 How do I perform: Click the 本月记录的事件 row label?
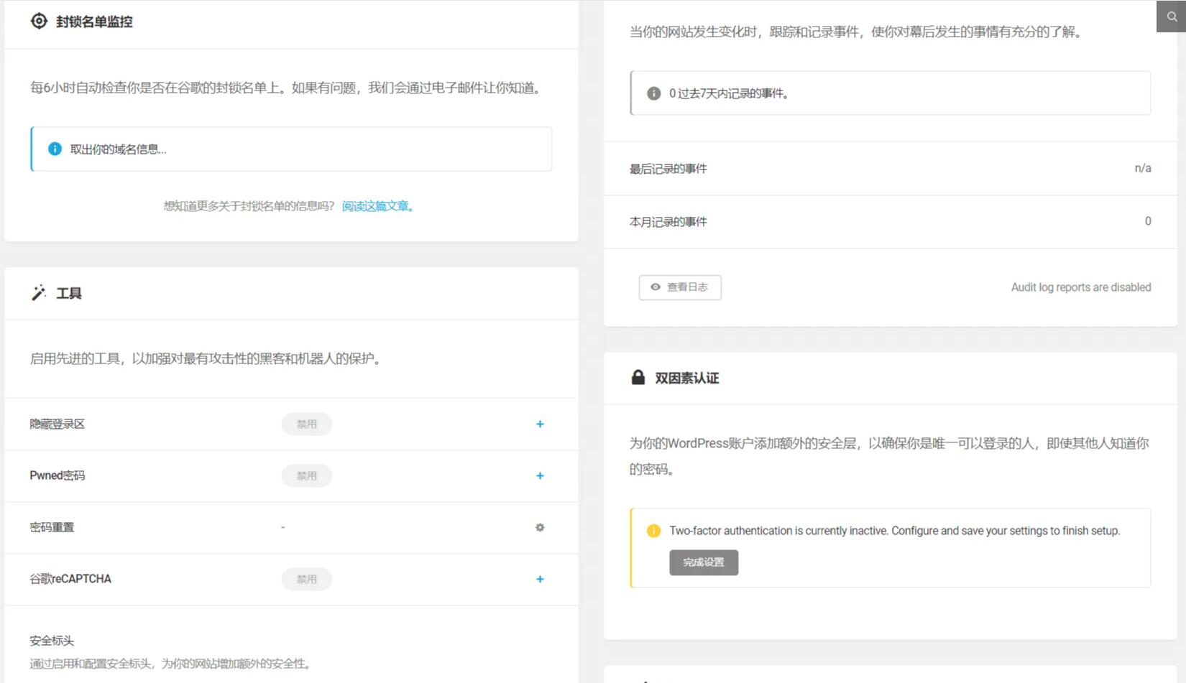(x=668, y=222)
